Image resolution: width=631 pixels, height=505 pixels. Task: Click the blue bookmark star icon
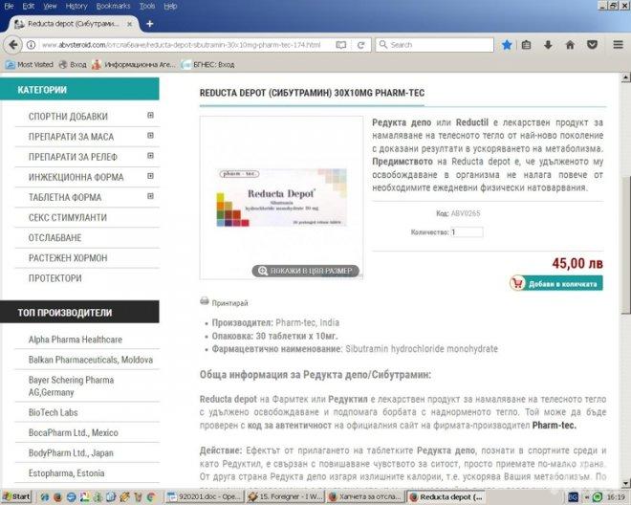(x=507, y=45)
